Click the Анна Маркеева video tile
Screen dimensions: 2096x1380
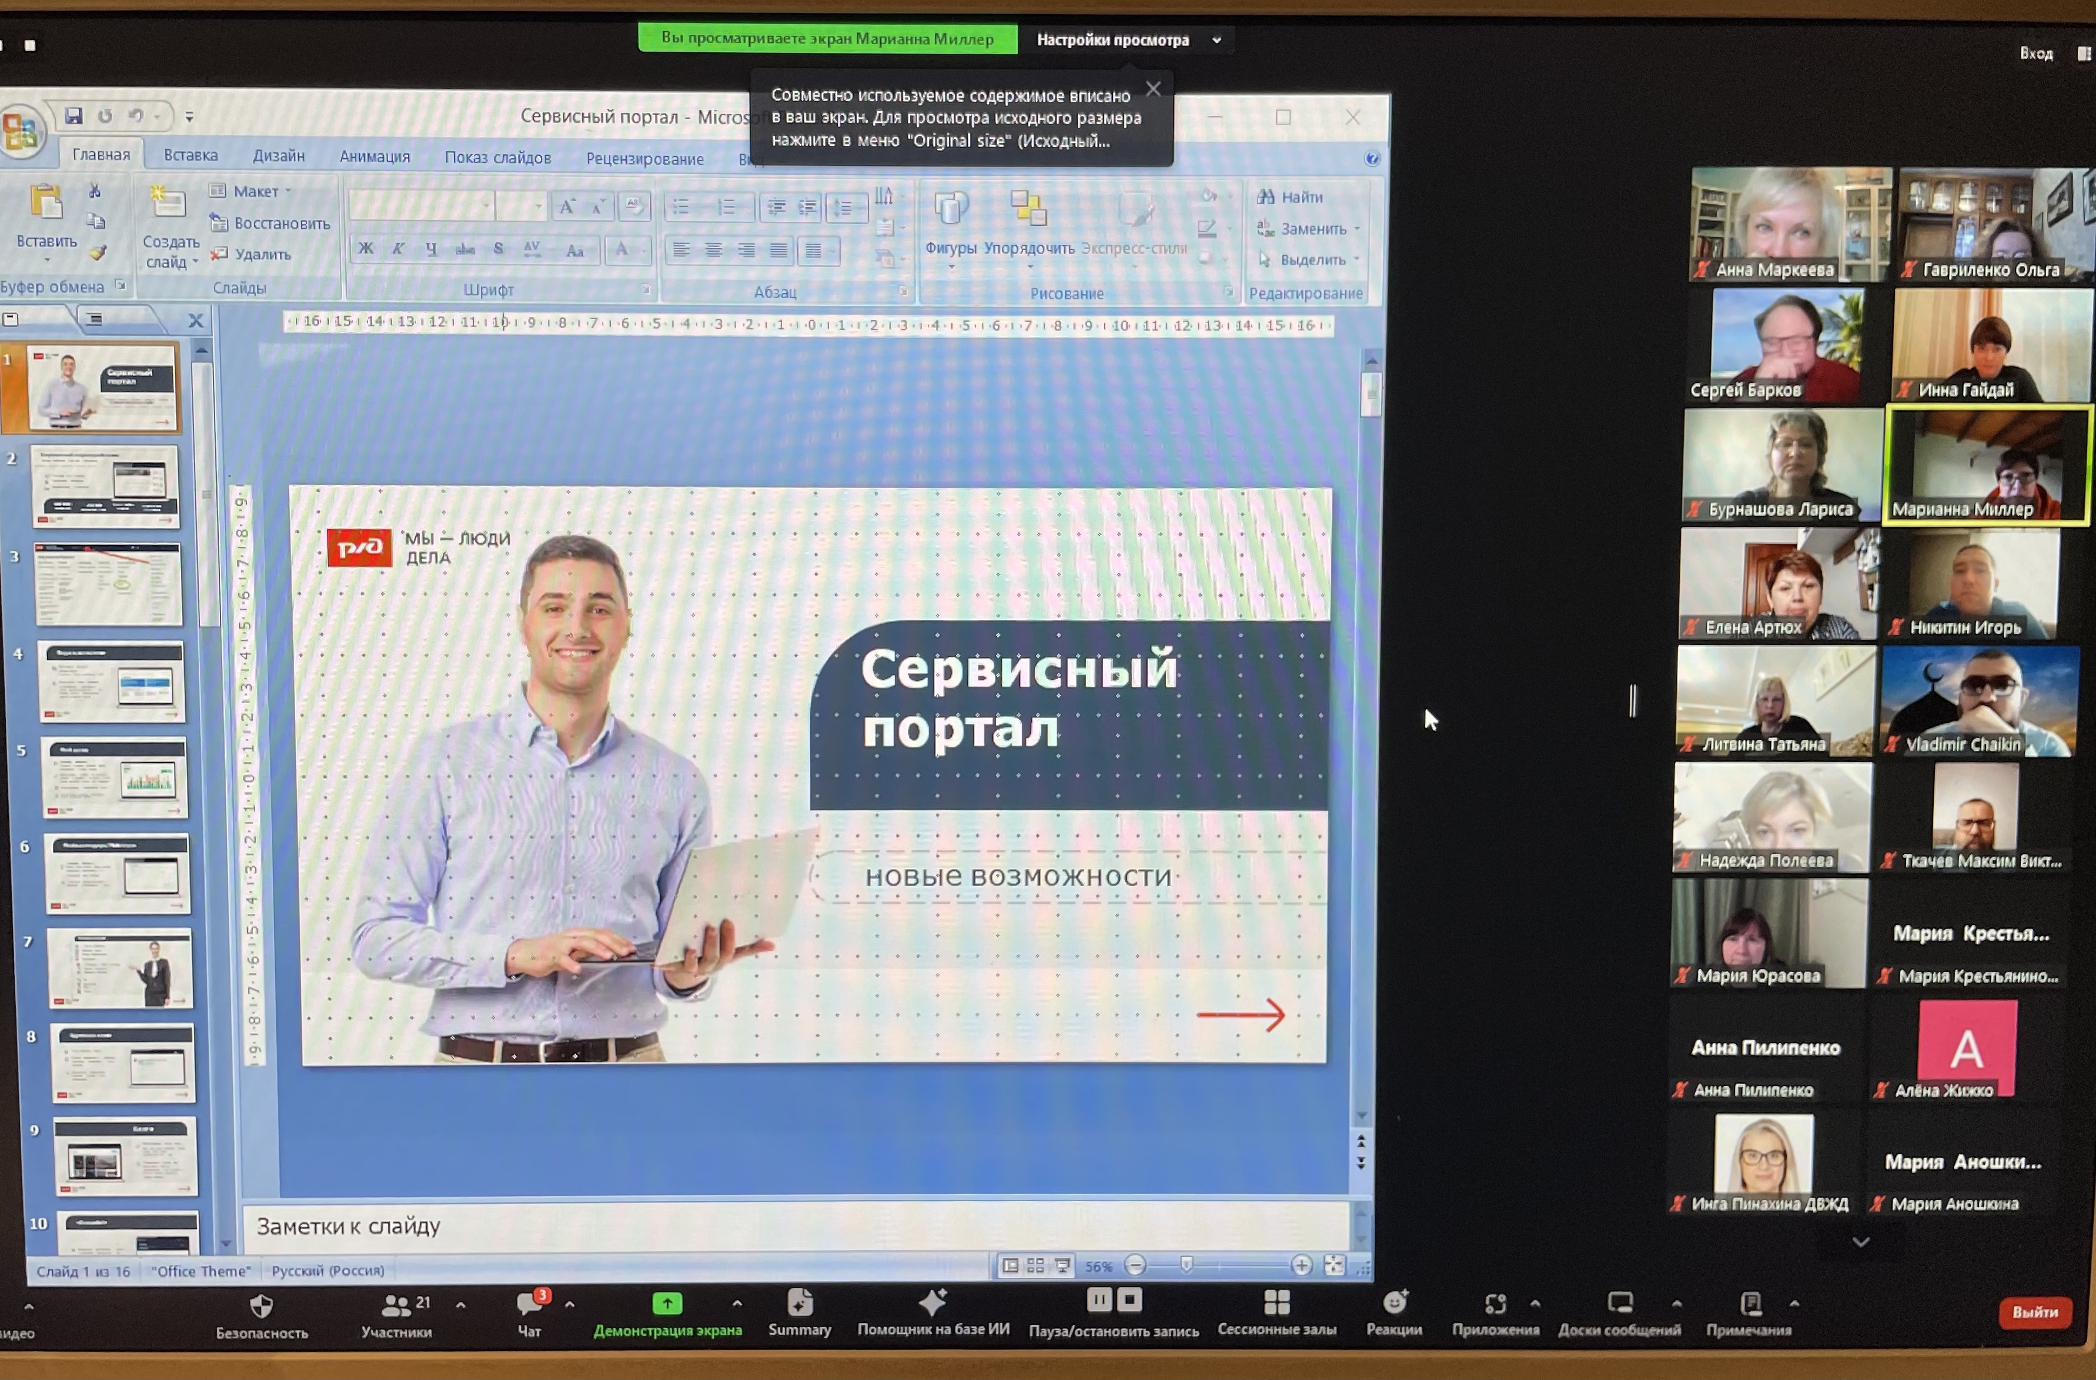pyautogui.click(x=1790, y=223)
